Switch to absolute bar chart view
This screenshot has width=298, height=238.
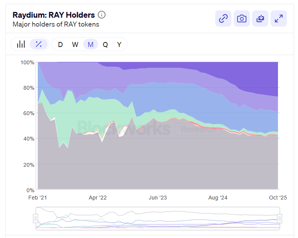pyautogui.click(x=21, y=44)
